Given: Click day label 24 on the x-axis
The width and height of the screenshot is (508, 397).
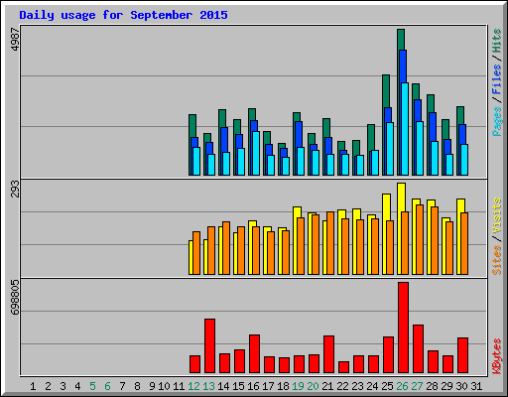Looking at the screenshot, I should point(373,386).
